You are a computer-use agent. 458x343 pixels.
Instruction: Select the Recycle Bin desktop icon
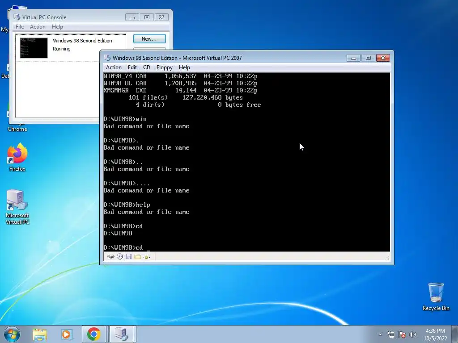[x=436, y=297]
